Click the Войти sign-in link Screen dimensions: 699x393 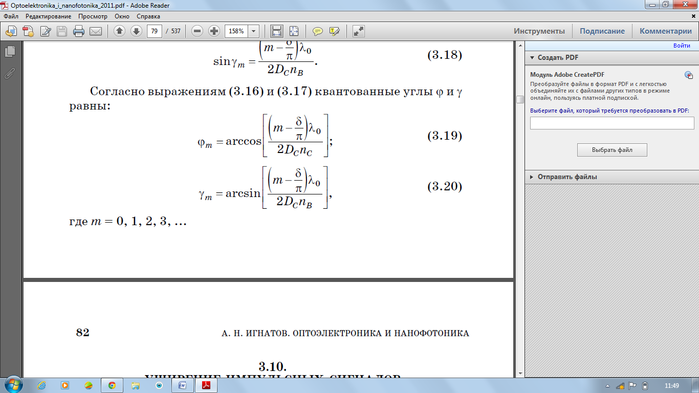(x=682, y=46)
